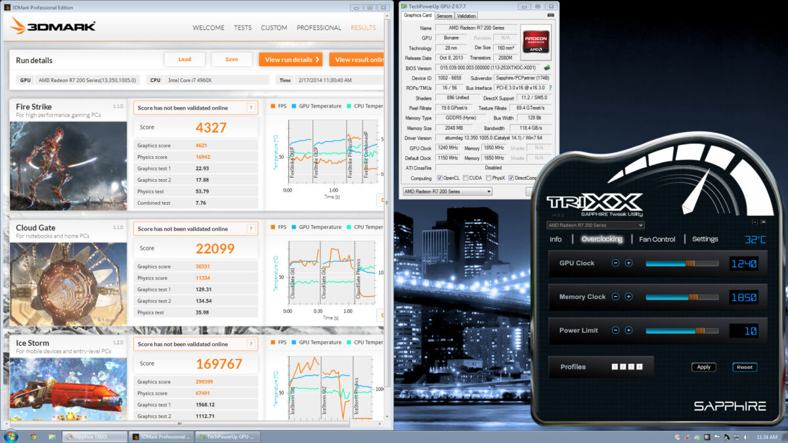Click the GPU Clock value field 1240
The height and width of the screenshot is (443, 788).
click(x=744, y=263)
